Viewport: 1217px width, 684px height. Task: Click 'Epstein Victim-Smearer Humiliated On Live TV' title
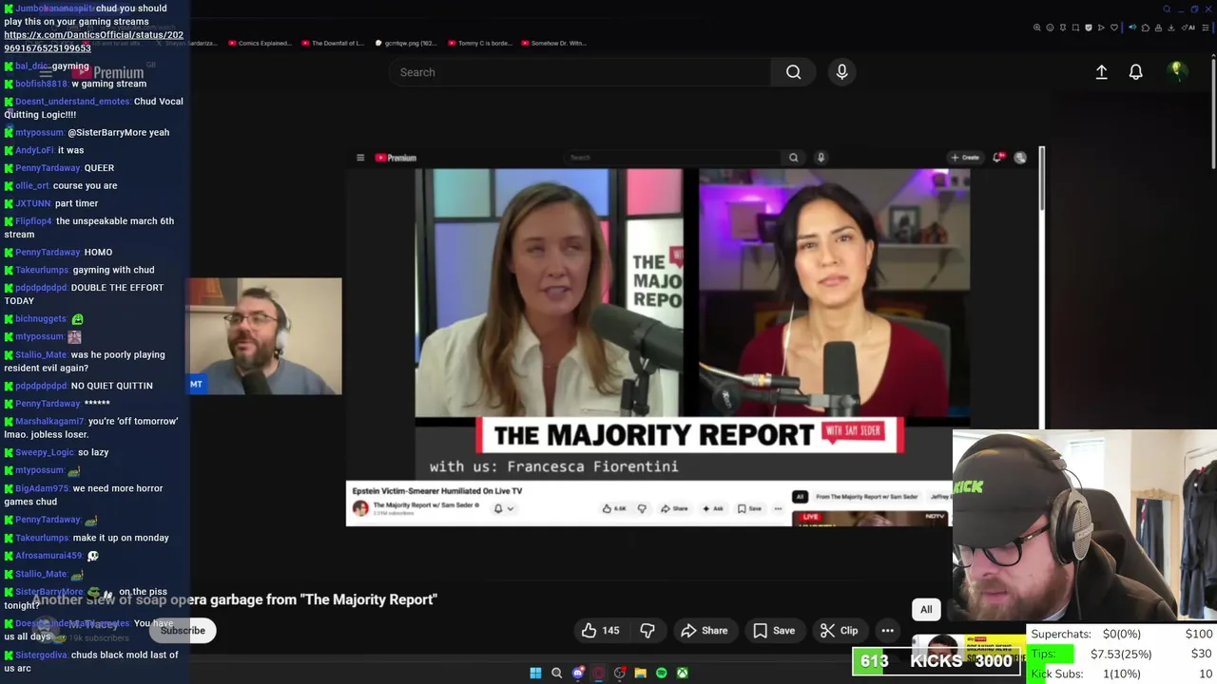(x=437, y=491)
